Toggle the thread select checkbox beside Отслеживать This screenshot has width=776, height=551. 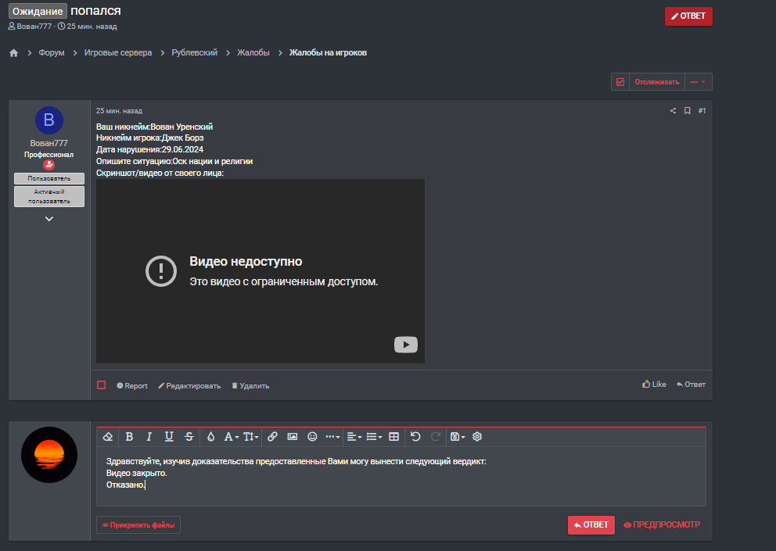pyautogui.click(x=620, y=82)
